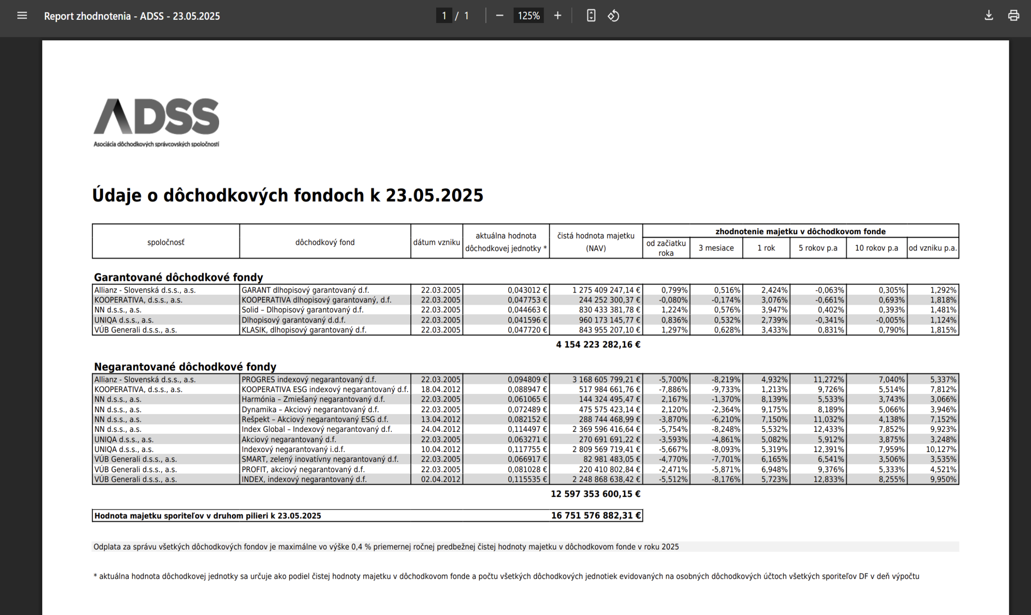Viewport: 1031px width, 615px height.
Task: Select 'KOOPERATIVA dlhopisový garantovaný, d.f.' fund name
Action: coord(316,300)
